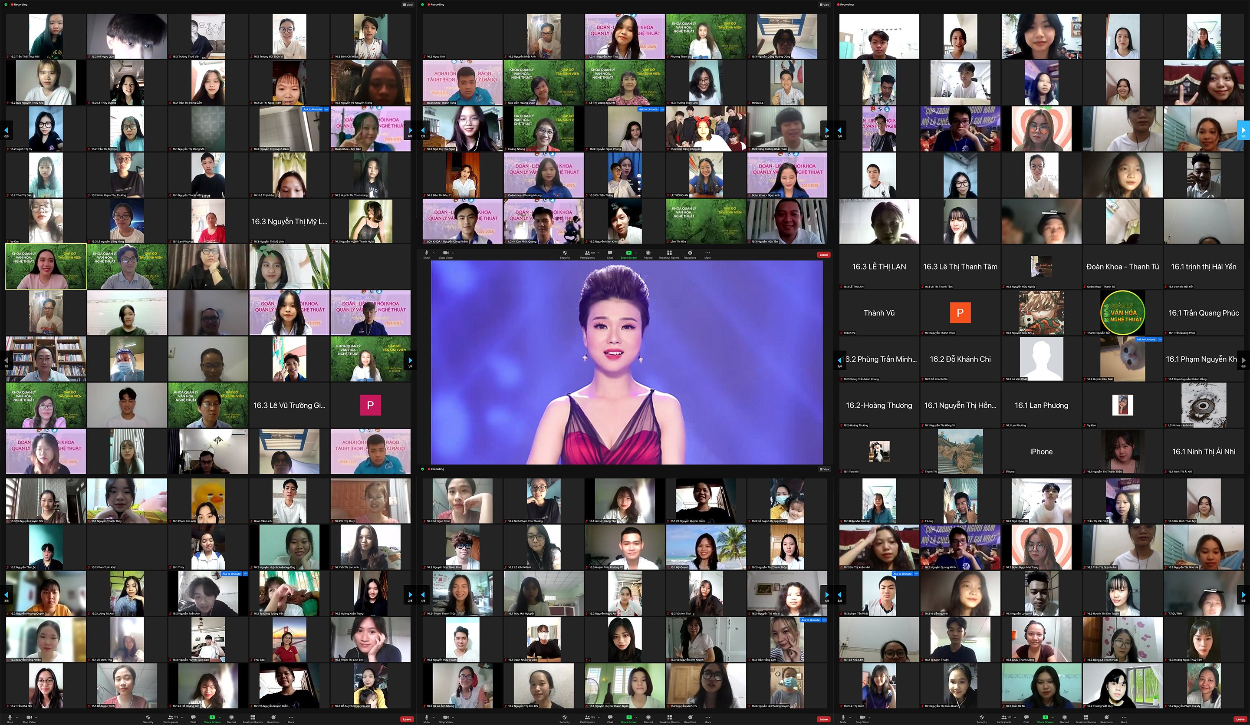Open Breakout Rooms in toolbar above singer video
1250x725 pixels.
(x=669, y=254)
